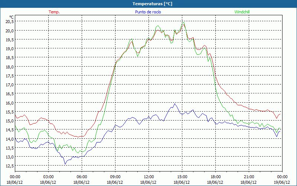Click the 18,0 y-axis value
Image resolution: width=297 pixels, height=186 pixels.
click(x=10, y=67)
